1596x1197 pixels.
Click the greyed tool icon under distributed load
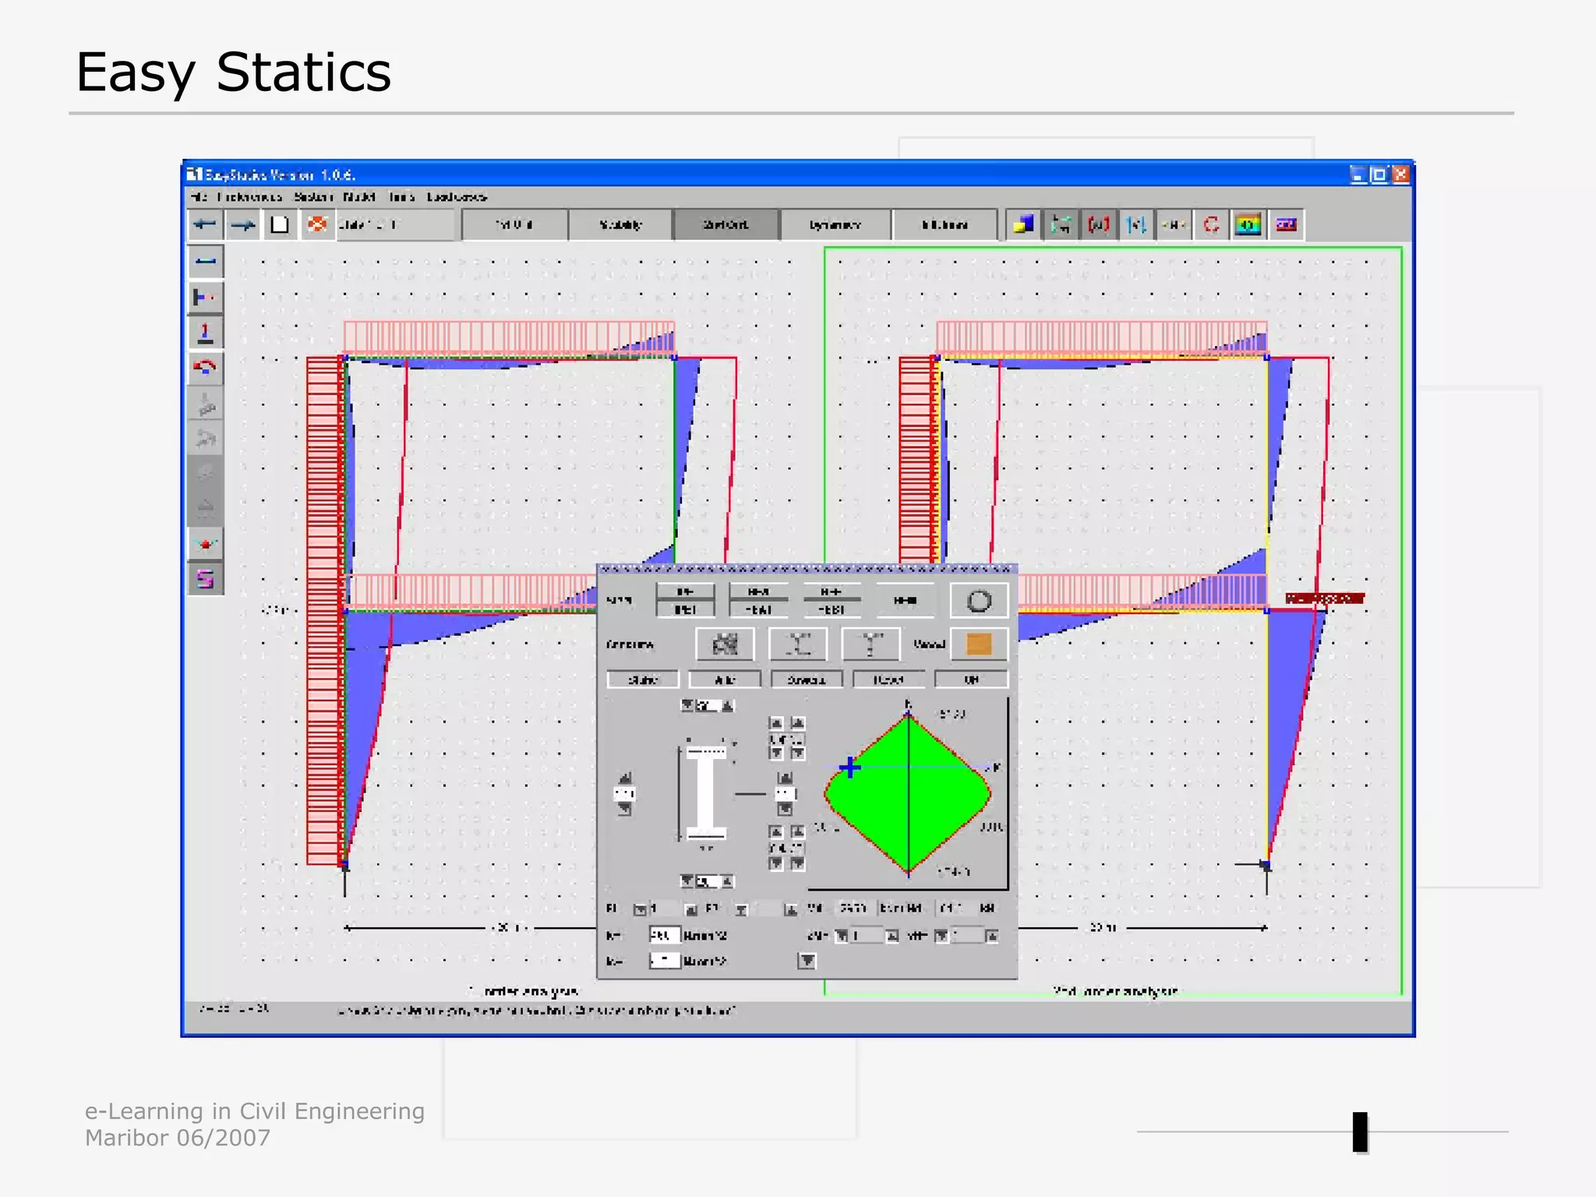click(206, 438)
